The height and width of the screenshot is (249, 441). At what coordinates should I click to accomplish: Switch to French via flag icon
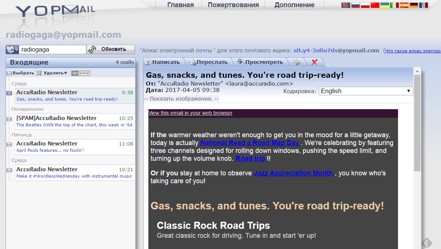pos(423,5)
